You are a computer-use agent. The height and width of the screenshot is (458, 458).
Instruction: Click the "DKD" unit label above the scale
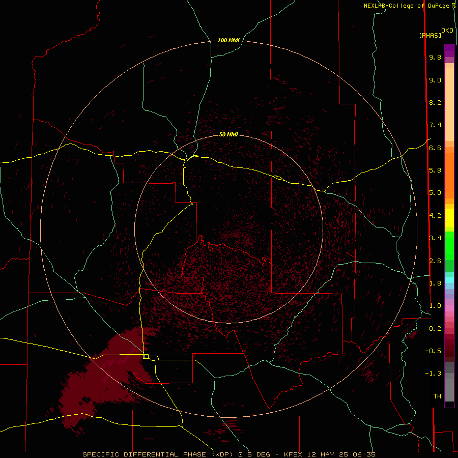(447, 31)
